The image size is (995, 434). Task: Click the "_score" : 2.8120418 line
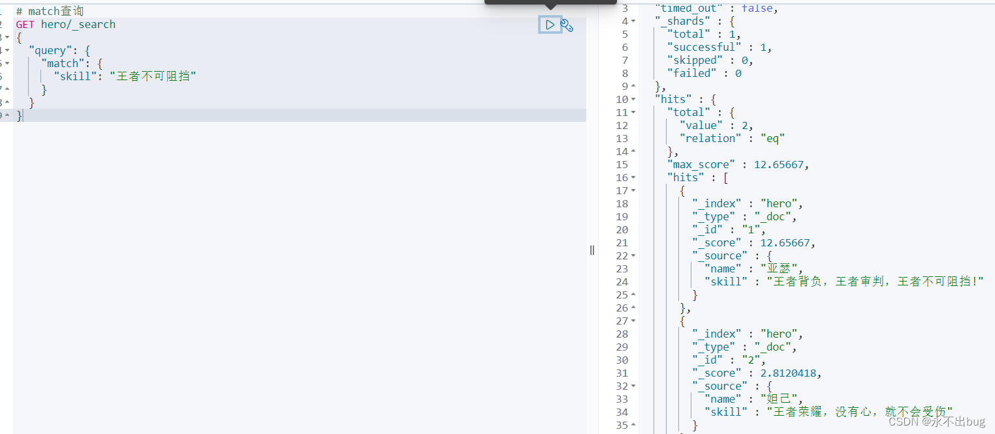(757, 373)
